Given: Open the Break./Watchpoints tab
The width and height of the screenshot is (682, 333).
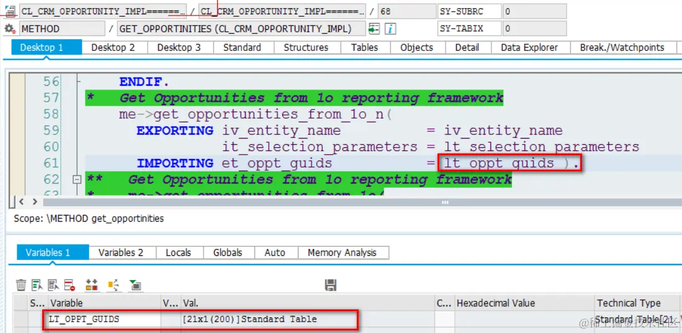Looking at the screenshot, I should pyautogui.click(x=622, y=47).
